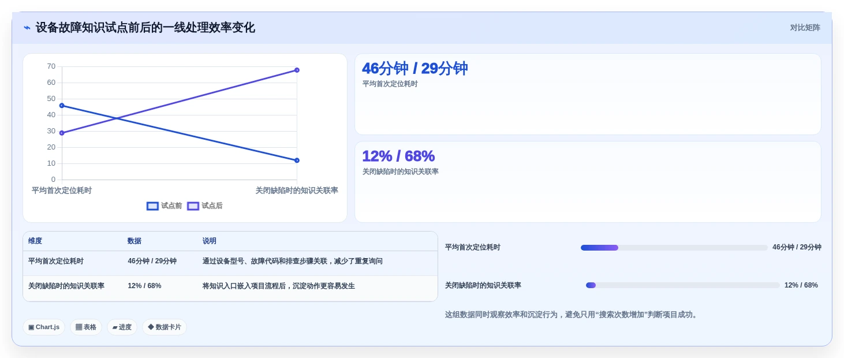The width and height of the screenshot is (844, 358).
Task: Click table row label 关闭缺陷时的知识关联率
Action: (x=66, y=286)
